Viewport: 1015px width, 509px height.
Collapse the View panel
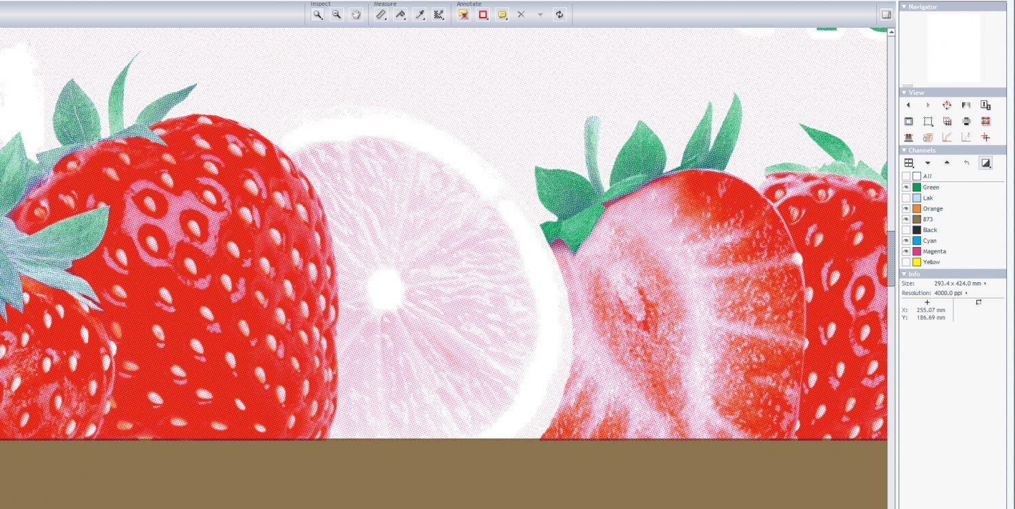904,93
